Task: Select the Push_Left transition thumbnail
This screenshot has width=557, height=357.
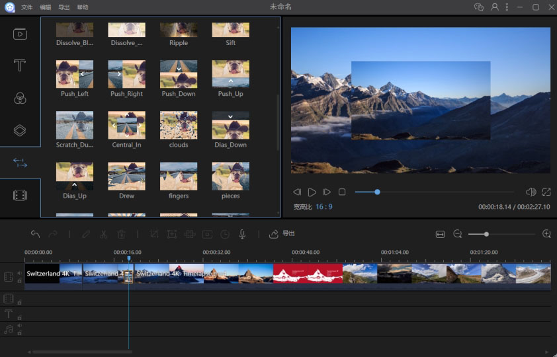Action: tap(74, 75)
